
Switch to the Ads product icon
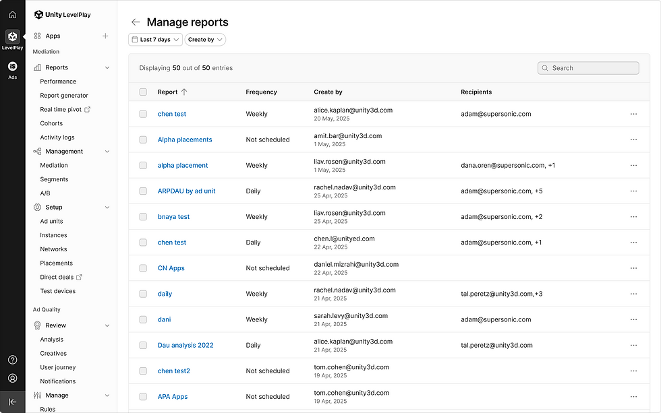tap(13, 66)
